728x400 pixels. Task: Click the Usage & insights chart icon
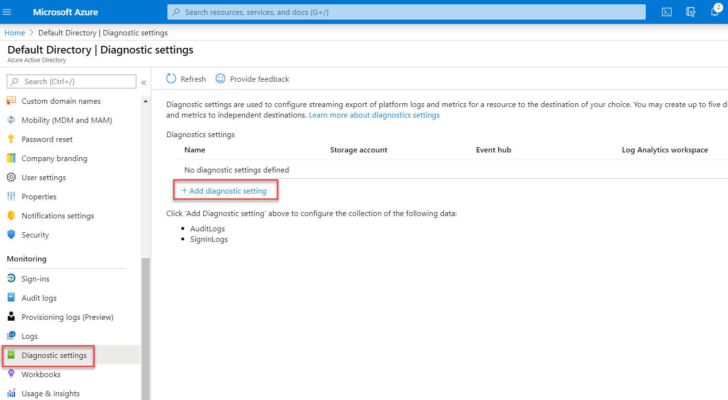click(11, 393)
